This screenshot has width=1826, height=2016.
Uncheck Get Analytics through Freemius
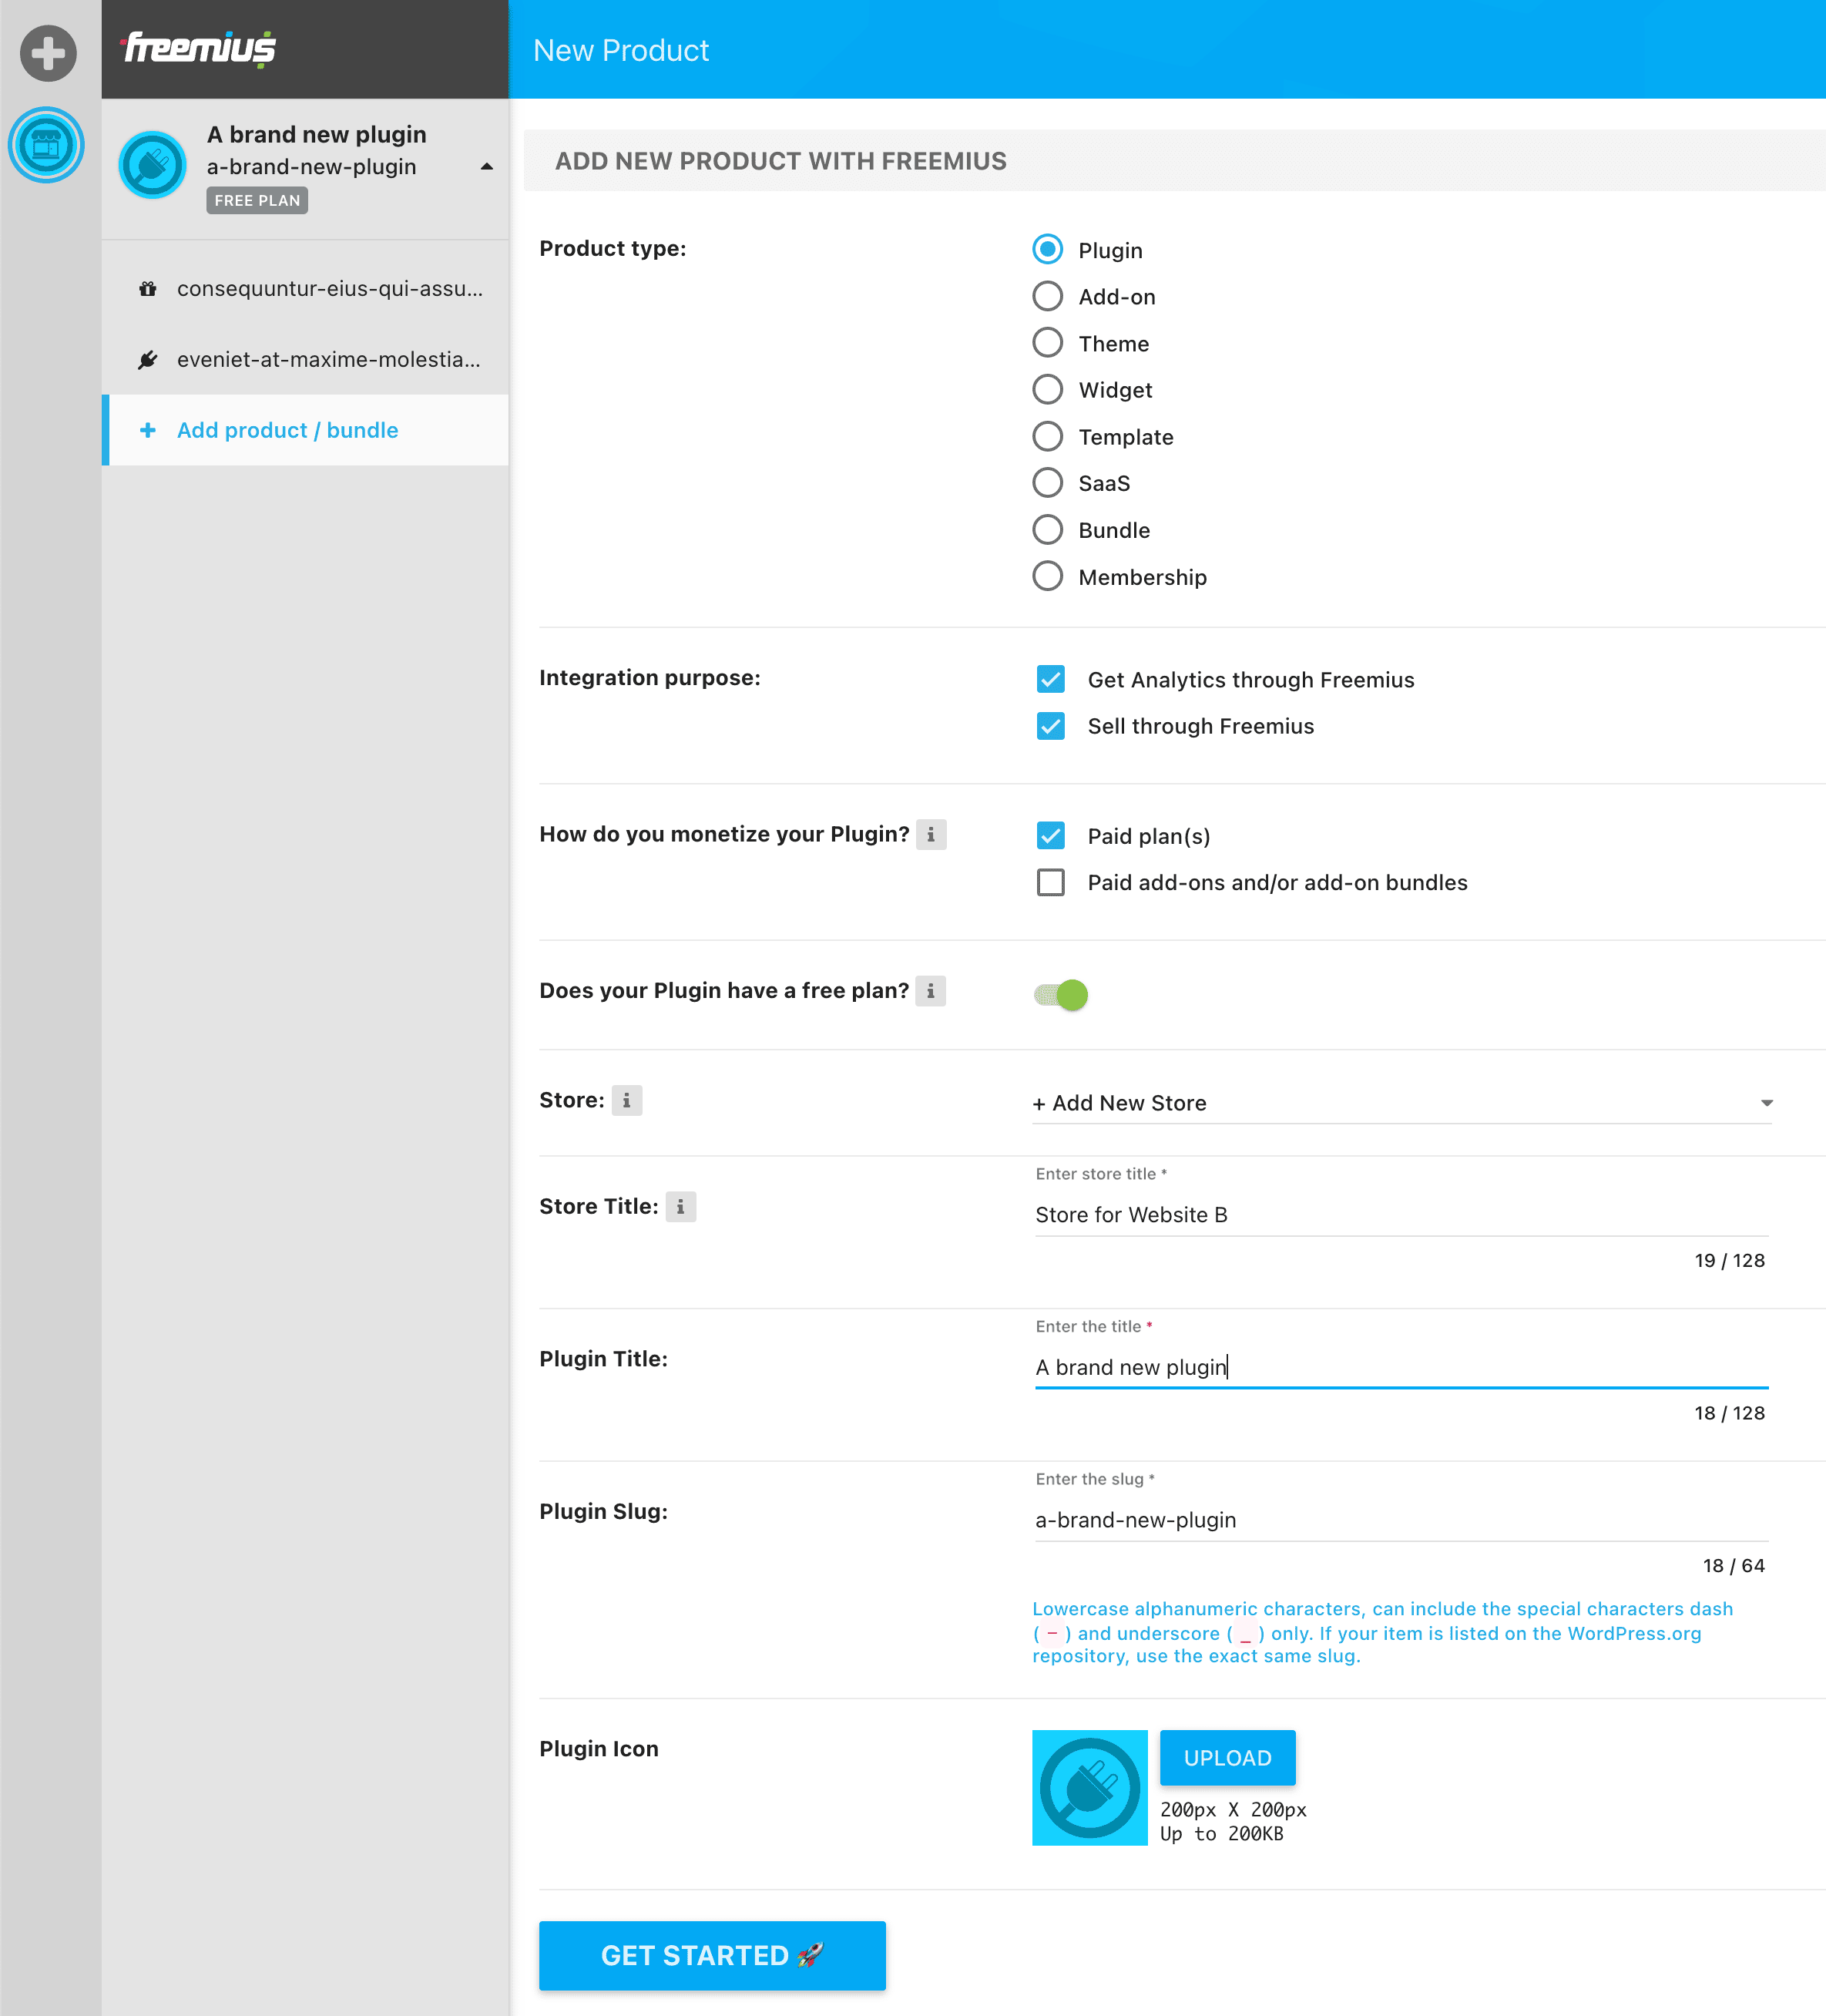[x=1051, y=680]
